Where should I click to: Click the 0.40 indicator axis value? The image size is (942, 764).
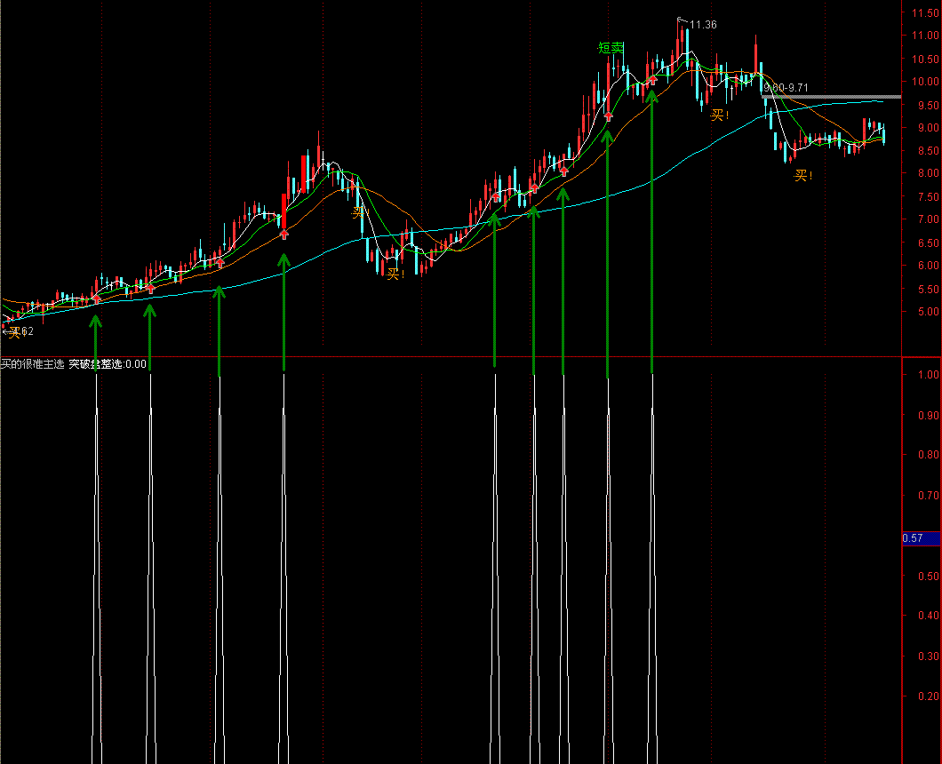coord(928,616)
